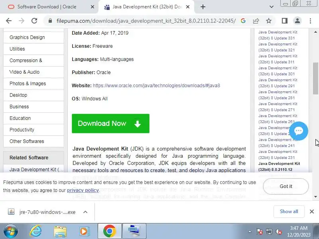
Task: Click the green Download Now button
Action: [x=110, y=123]
